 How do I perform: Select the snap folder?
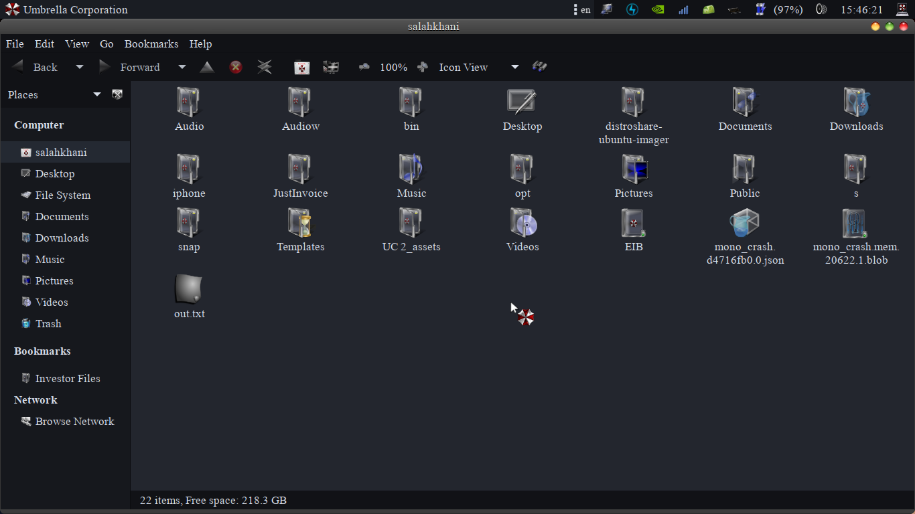pos(189,230)
